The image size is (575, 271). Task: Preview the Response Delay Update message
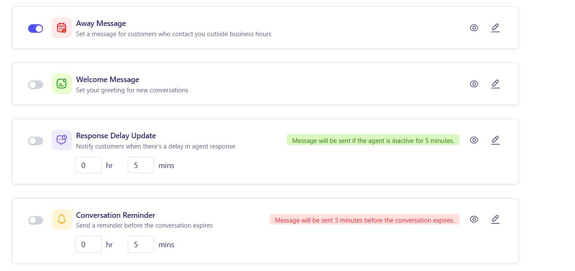tap(474, 140)
